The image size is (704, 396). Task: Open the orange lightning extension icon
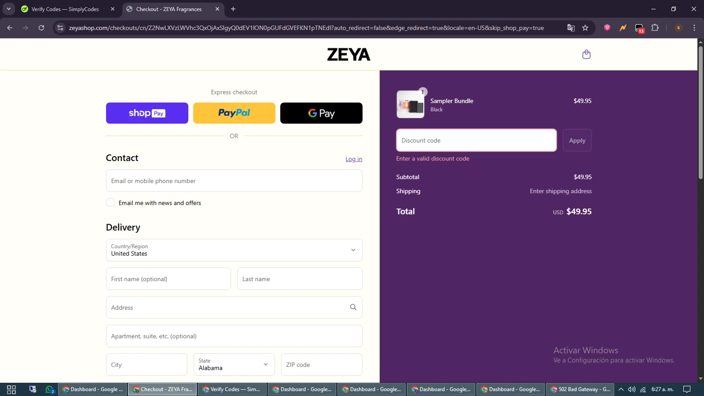point(623,28)
